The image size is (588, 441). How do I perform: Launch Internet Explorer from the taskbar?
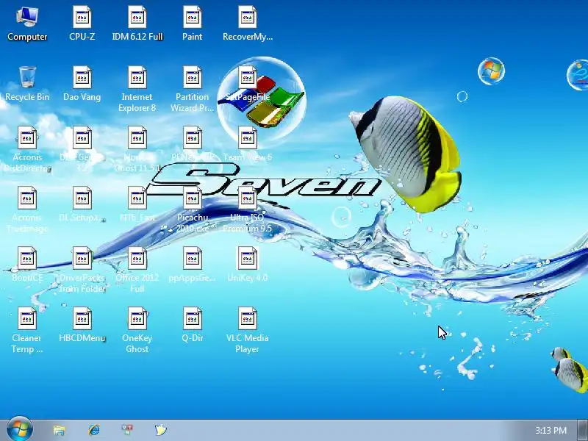93,430
